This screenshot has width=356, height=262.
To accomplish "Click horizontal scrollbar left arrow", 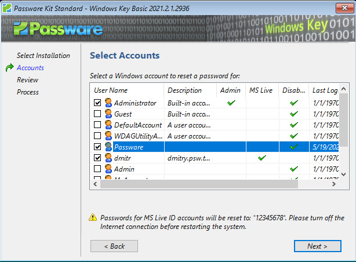I will (x=95, y=184).
